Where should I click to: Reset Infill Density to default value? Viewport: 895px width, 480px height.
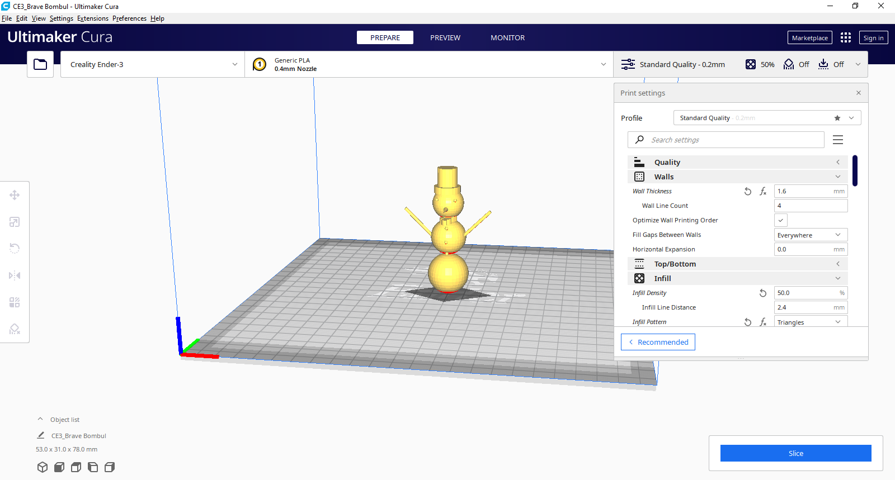coord(763,293)
